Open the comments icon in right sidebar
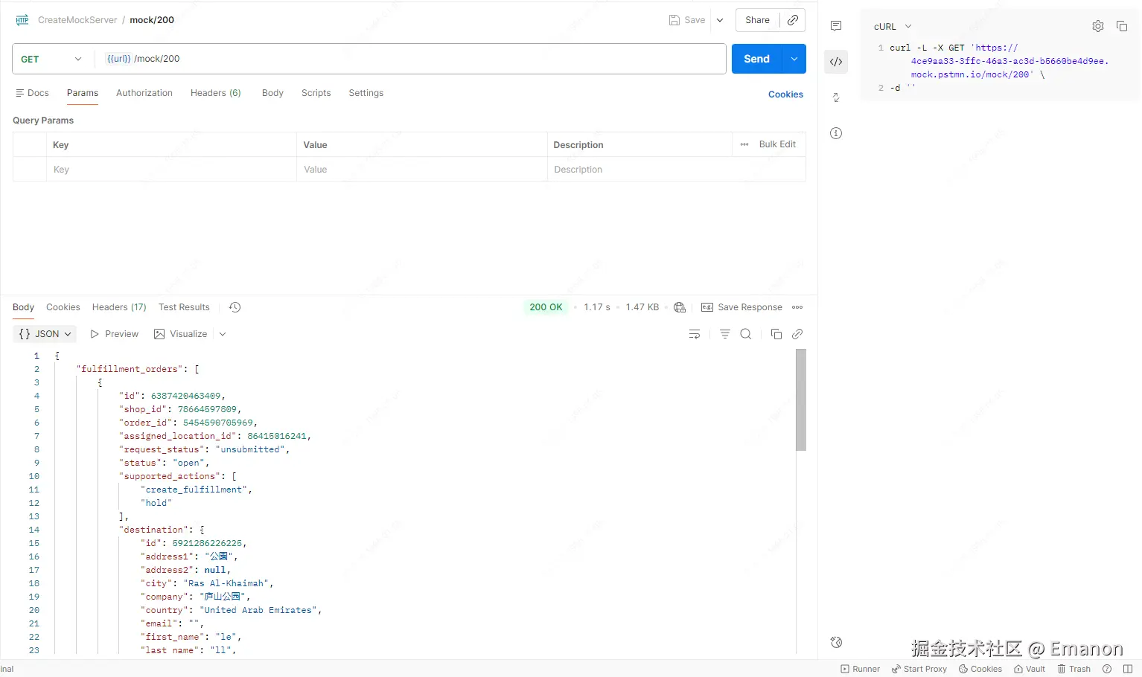The image size is (1142, 677). click(x=836, y=26)
